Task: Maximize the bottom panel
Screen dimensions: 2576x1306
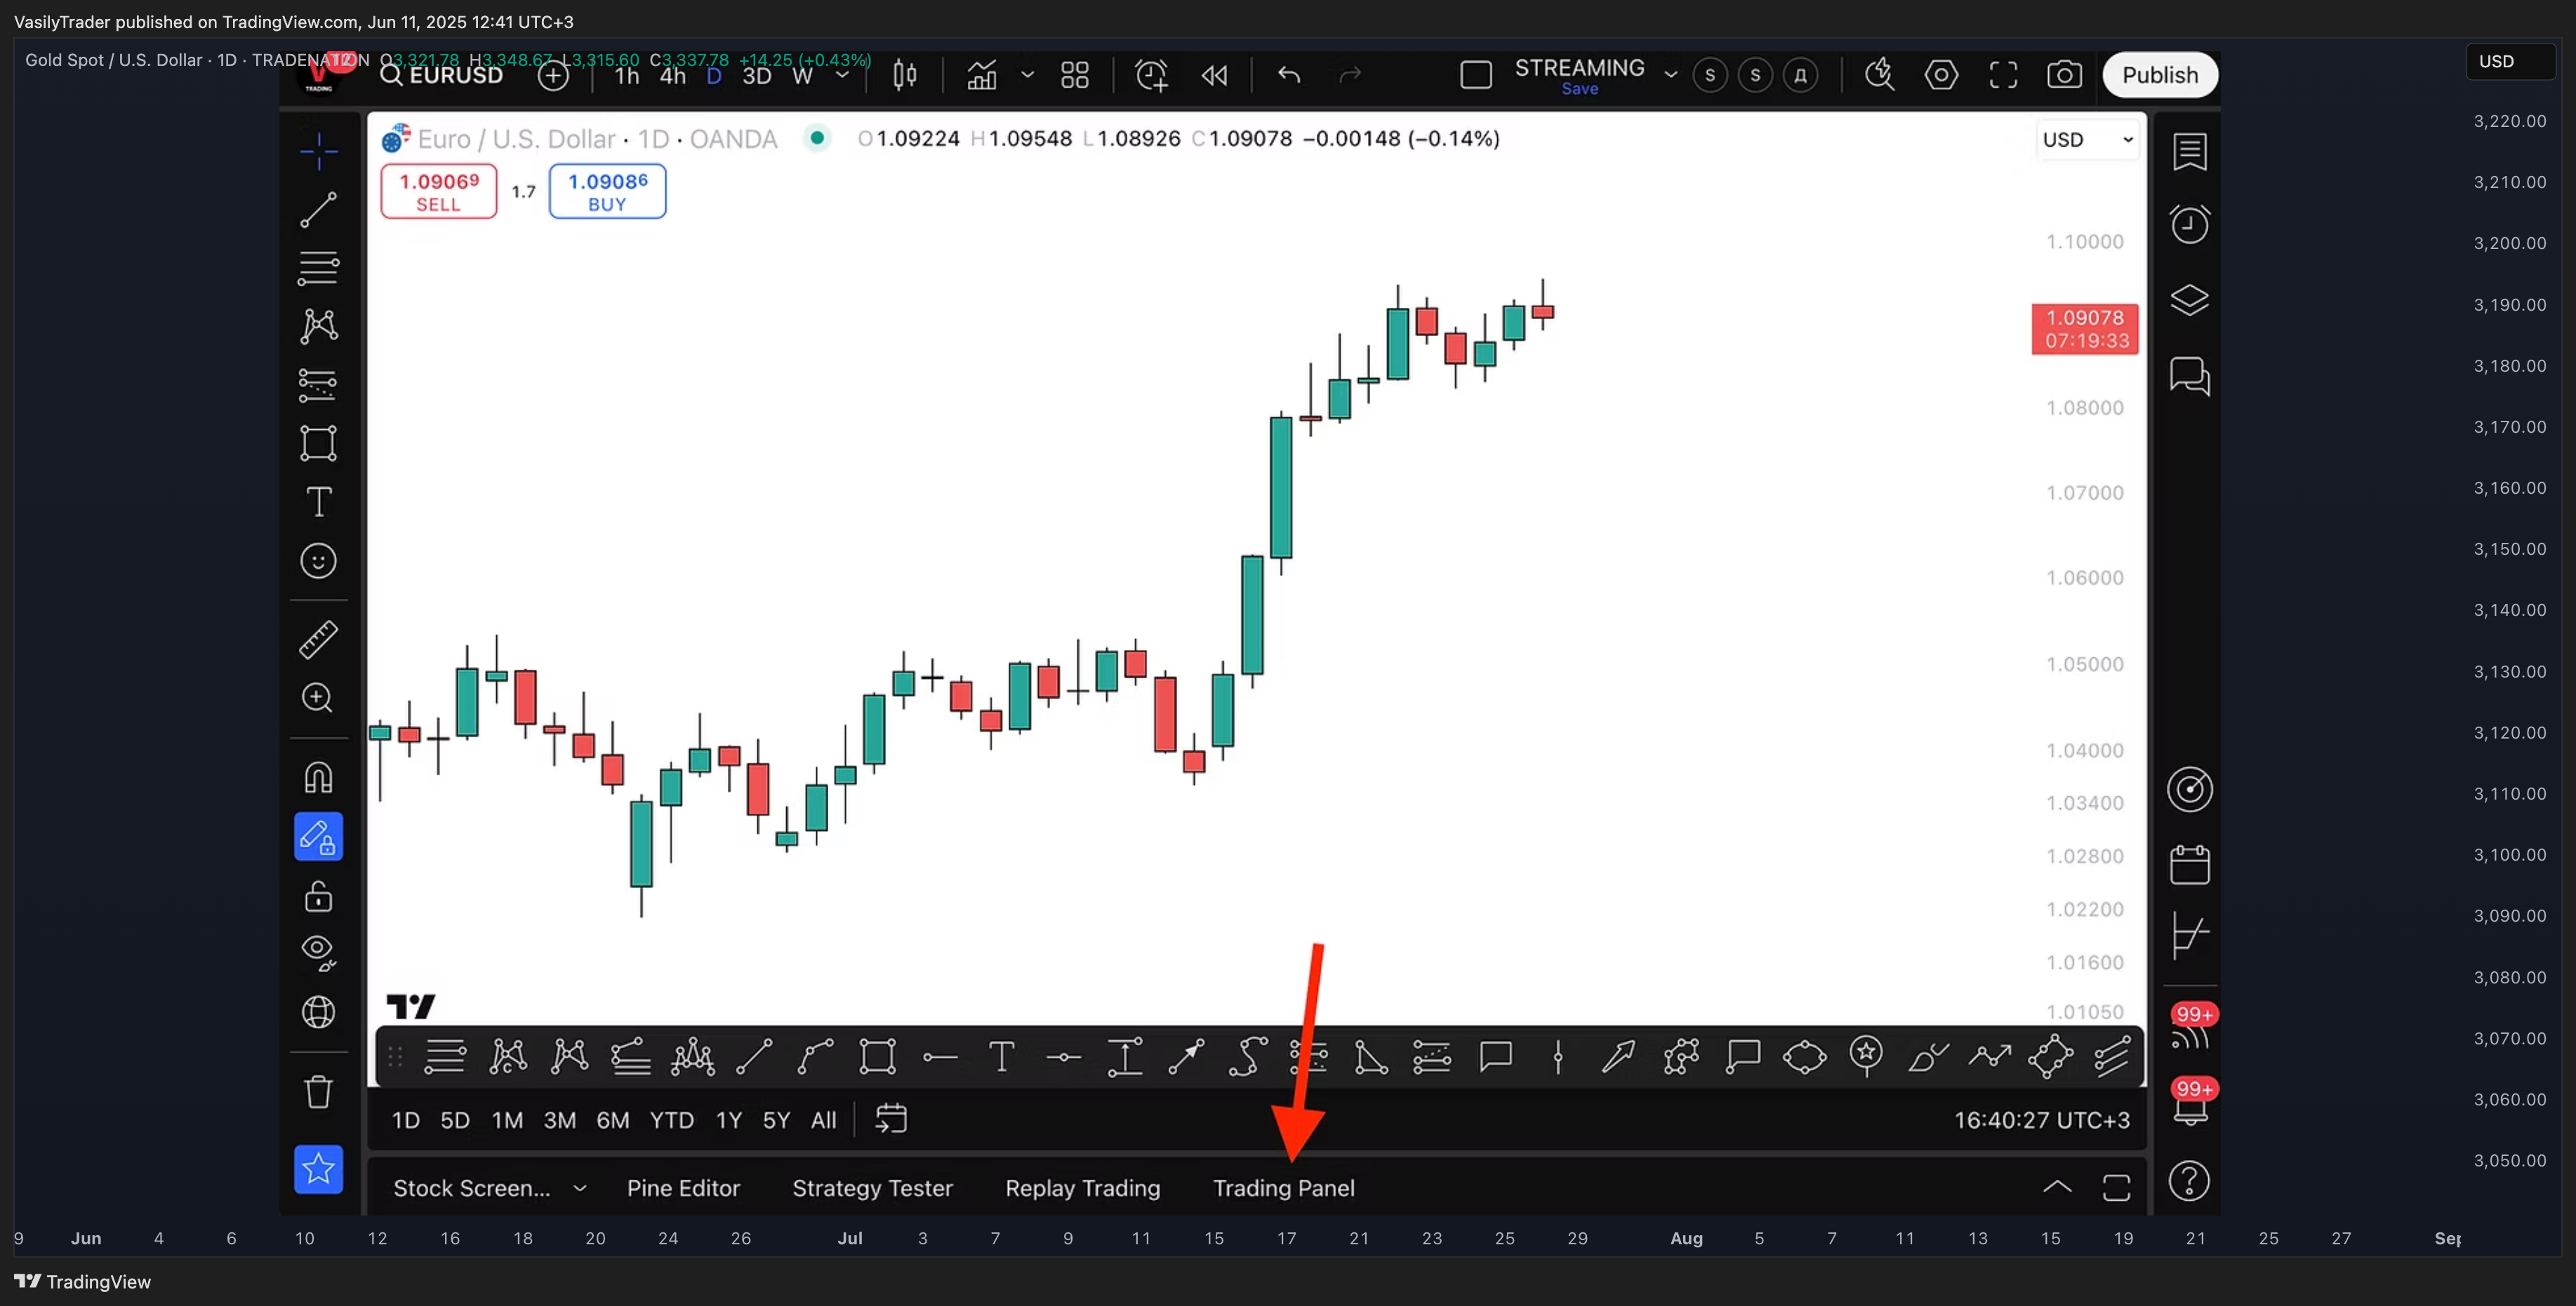Action: (2116, 1188)
